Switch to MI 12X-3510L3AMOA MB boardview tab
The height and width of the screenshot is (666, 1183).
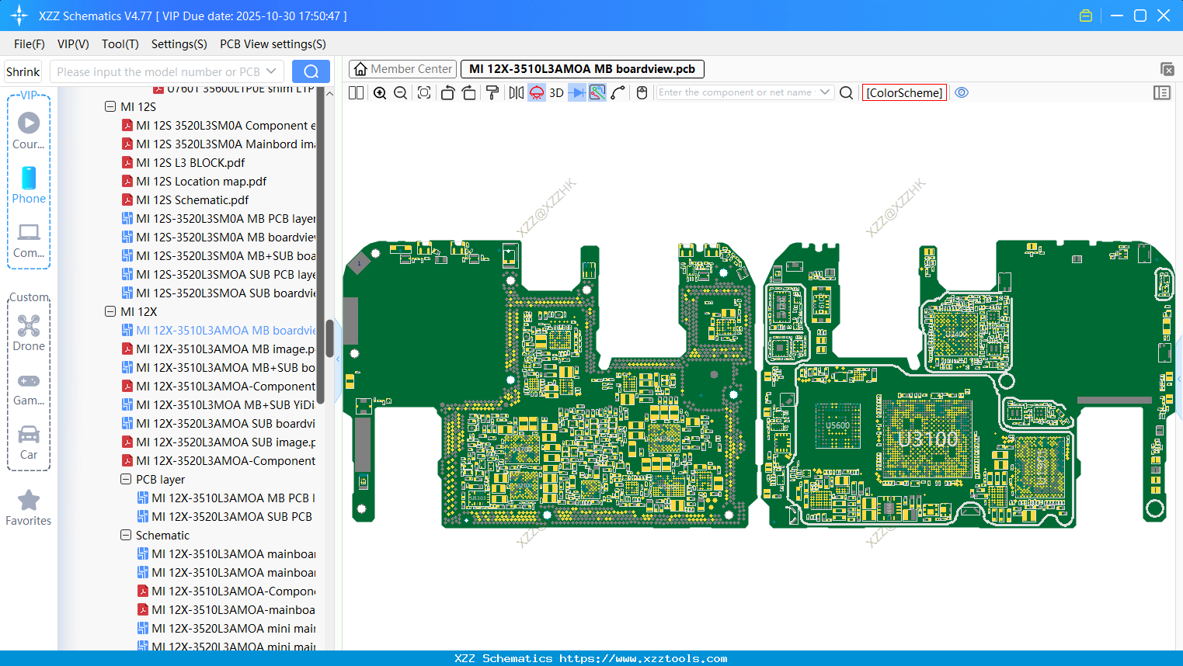tap(580, 68)
